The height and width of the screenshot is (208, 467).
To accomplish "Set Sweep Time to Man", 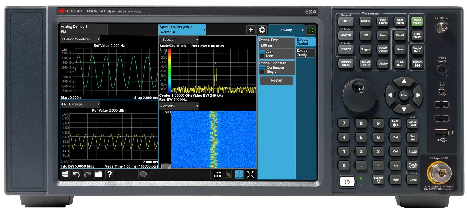I will (266, 56).
